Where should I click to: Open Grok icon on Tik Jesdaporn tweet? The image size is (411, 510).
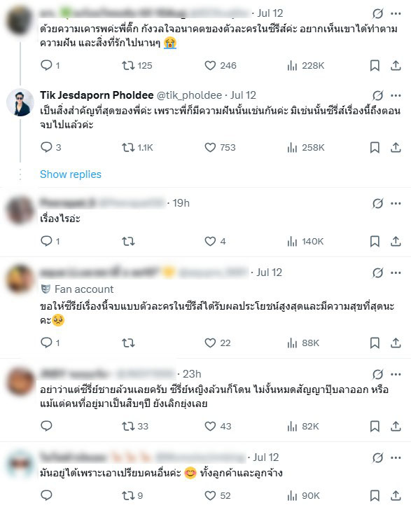pos(377,95)
